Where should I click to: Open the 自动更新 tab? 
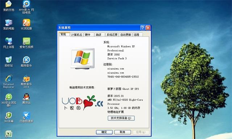click(126, 35)
